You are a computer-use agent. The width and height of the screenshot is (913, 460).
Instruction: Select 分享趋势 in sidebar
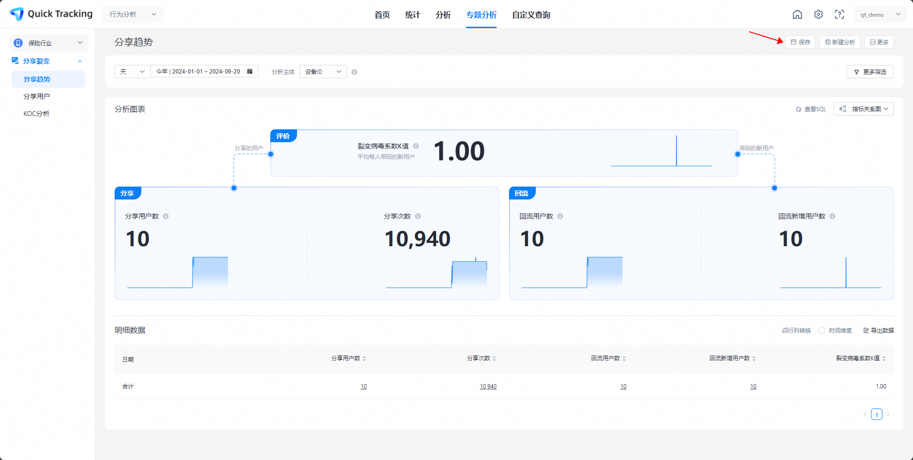pyautogui.click(x=48, y=79)
